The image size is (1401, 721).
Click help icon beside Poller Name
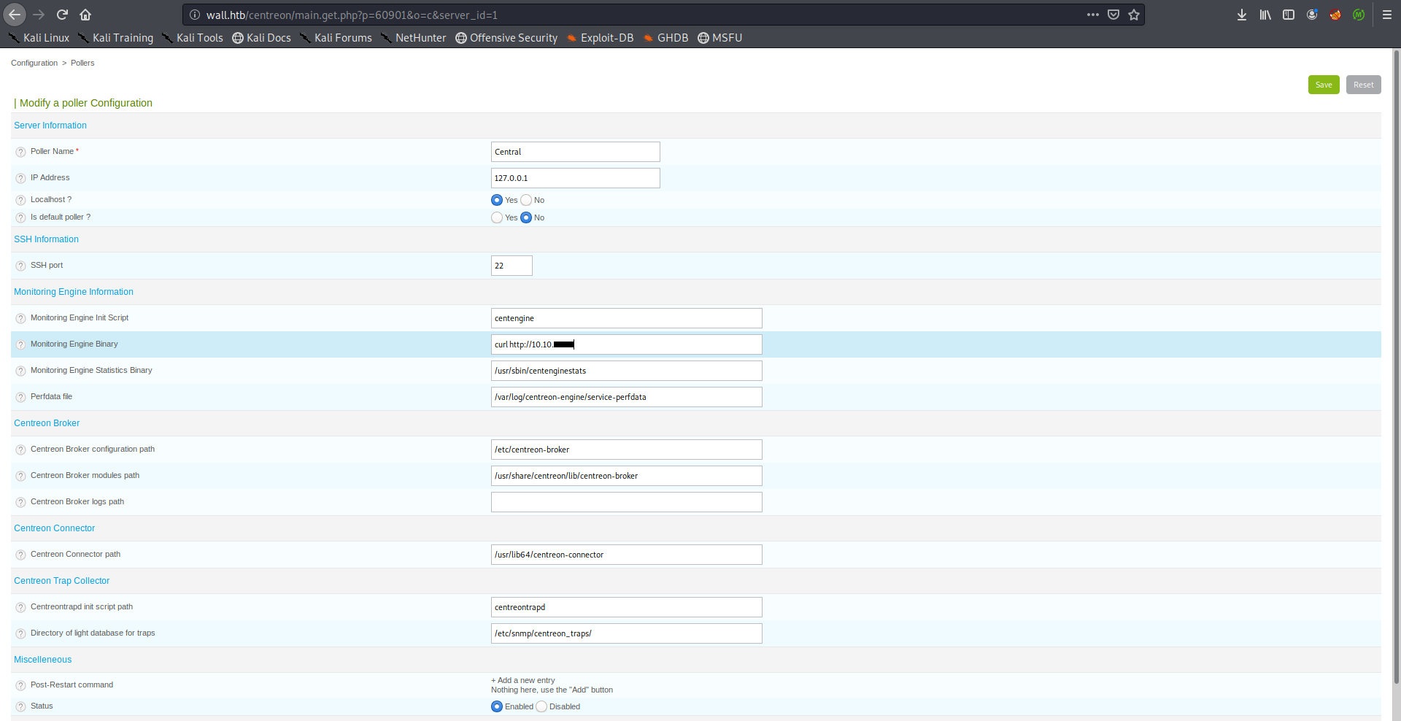pyautogui.click(x=20, y=153)
